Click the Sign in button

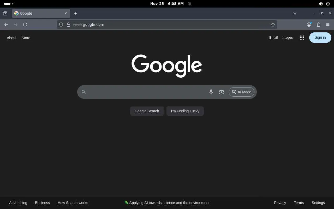pyautogui.click(x=320, y=38)
